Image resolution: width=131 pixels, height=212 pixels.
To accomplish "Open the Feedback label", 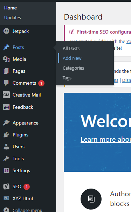I will 23,107.
